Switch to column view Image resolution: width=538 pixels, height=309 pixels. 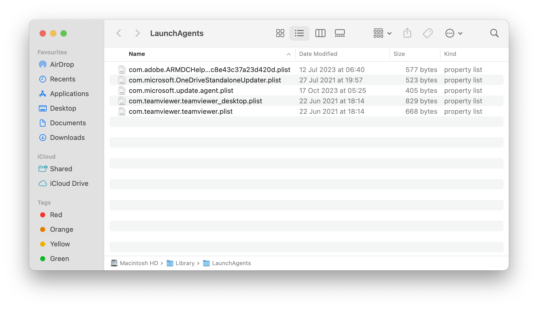point(320,33)
